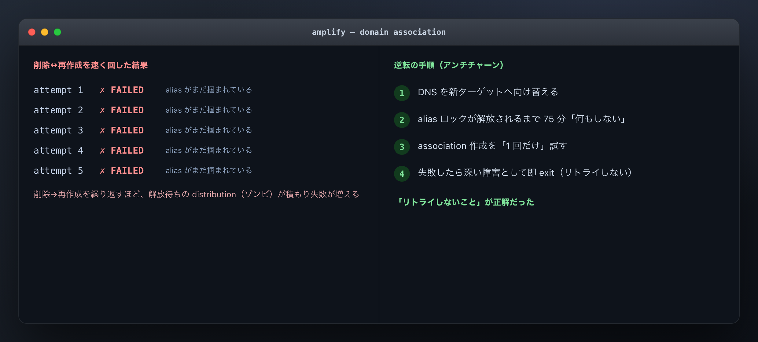Screen dimensions: 758x342
Task: Click the red X mark on attempt 5 row
Action: click(102, 171)
